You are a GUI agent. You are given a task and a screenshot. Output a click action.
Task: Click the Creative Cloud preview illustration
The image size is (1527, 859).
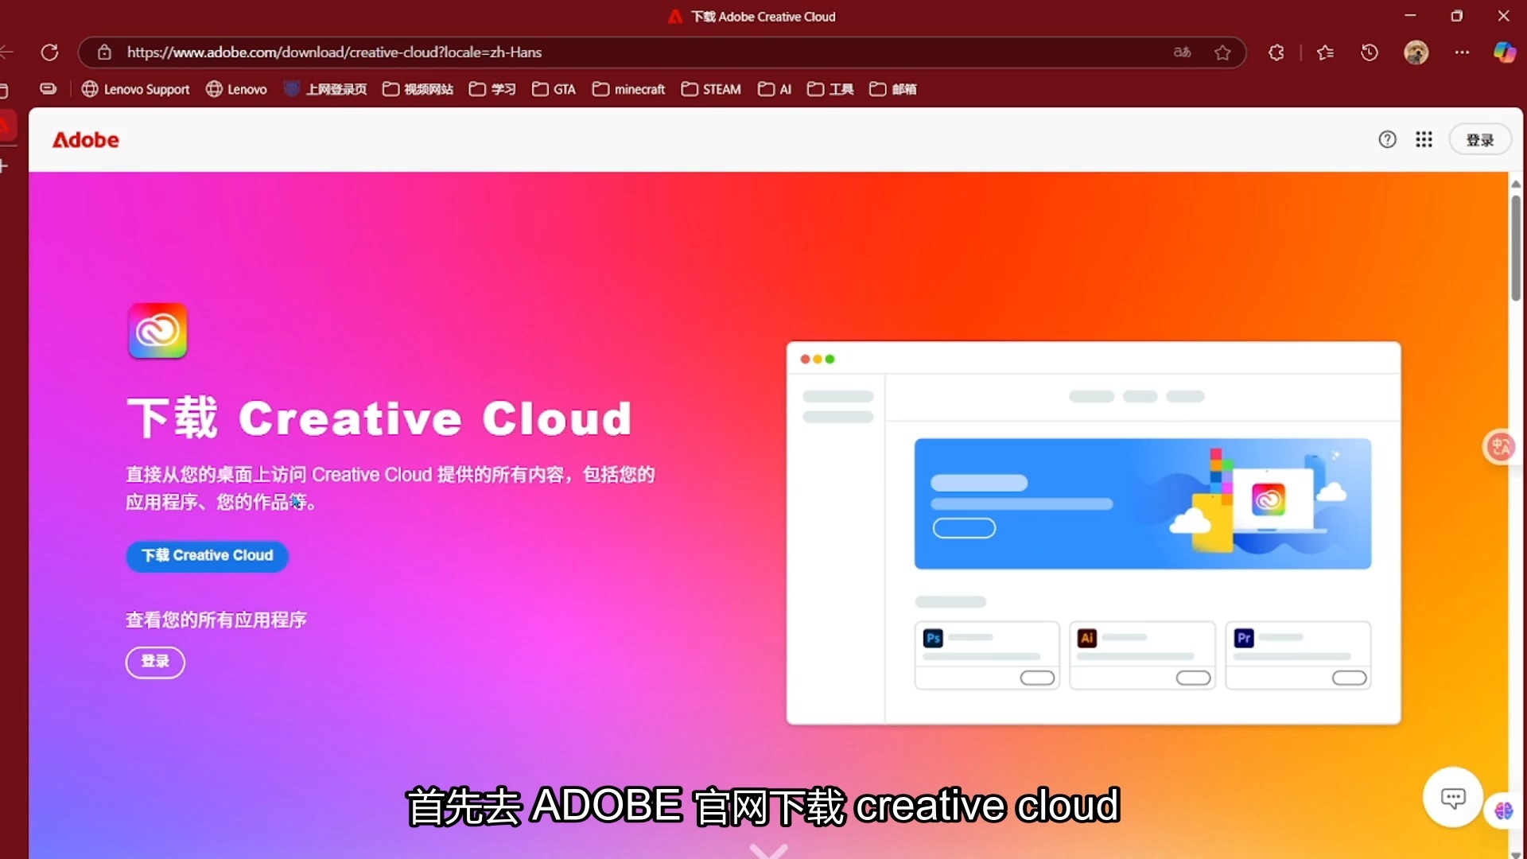pos(1094,533)
